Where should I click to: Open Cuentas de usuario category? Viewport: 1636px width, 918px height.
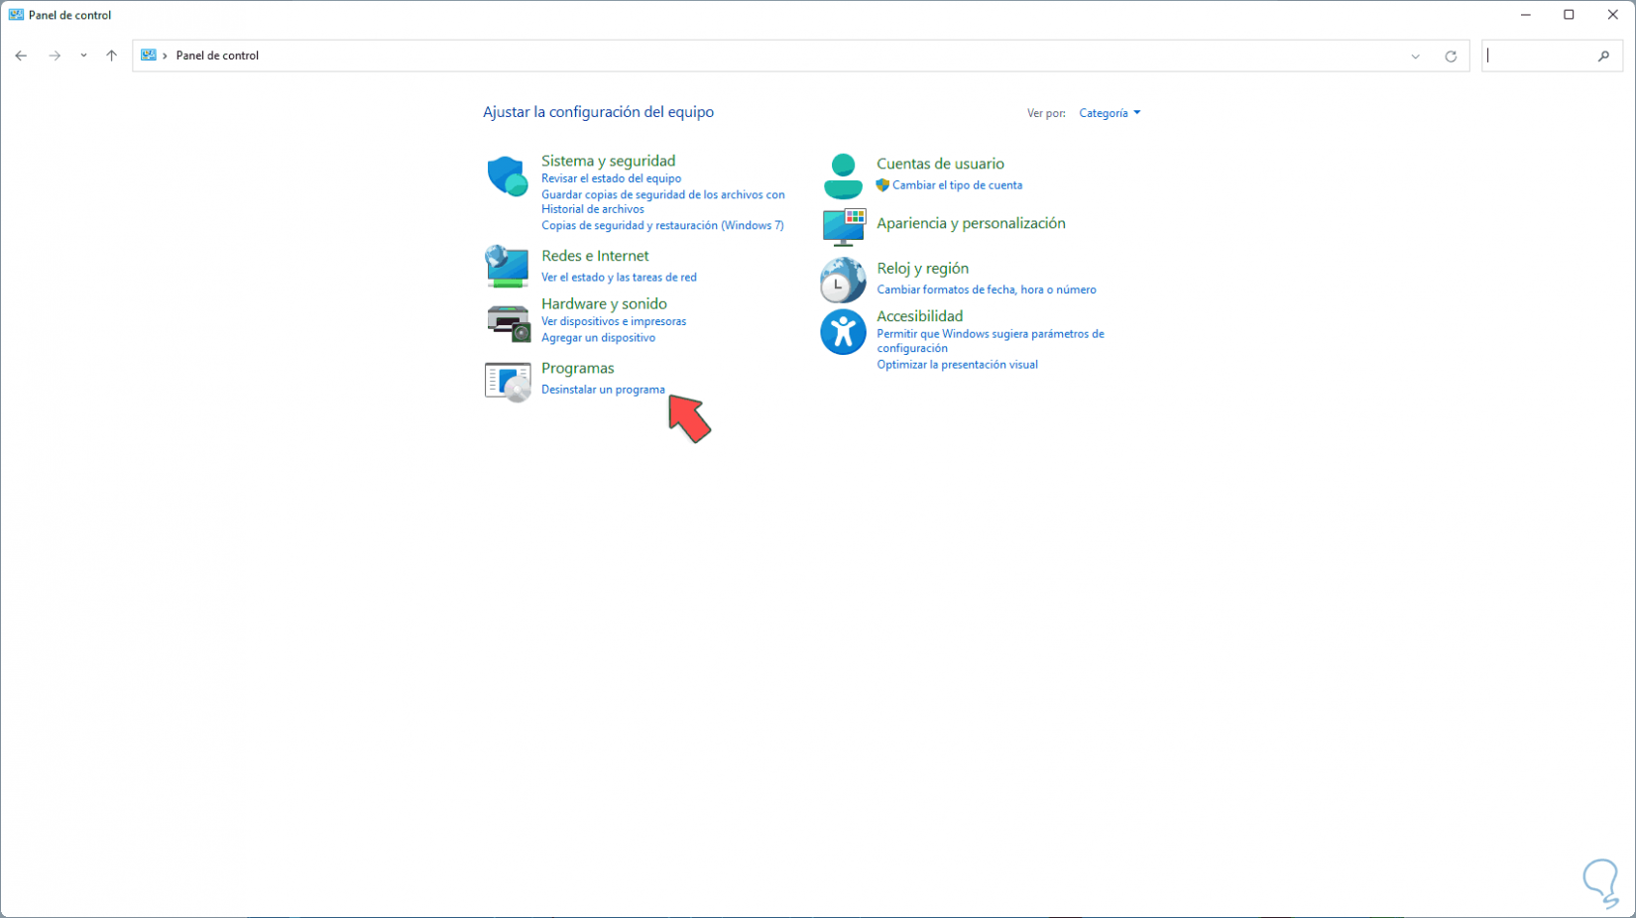point(940,164)
